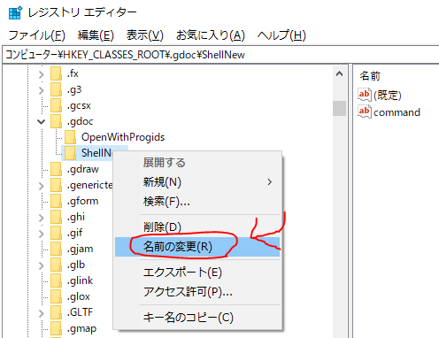
Task: Select the (既定) value name
Action: [388, 96]
